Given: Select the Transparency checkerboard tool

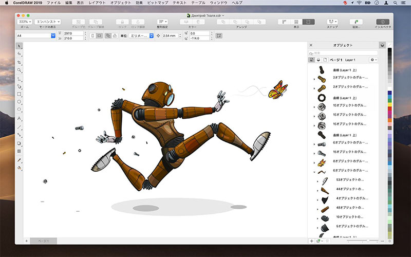Looking at the screenshot, I should pyautogui.click(x=19, y=151).
